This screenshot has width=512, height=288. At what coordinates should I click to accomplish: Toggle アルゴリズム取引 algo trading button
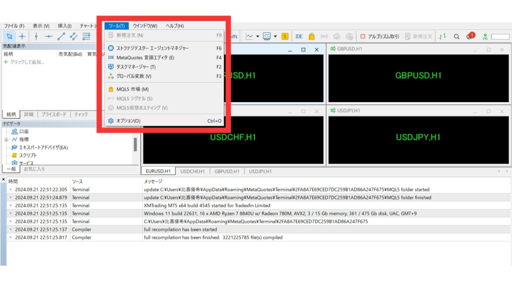point(379,36)
